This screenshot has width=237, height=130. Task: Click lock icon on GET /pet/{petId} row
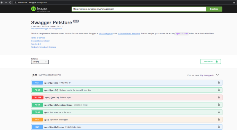[x=219, y=82]
